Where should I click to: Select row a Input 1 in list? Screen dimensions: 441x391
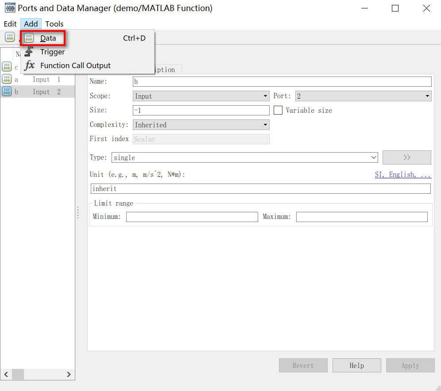click(x=38, y=80)
